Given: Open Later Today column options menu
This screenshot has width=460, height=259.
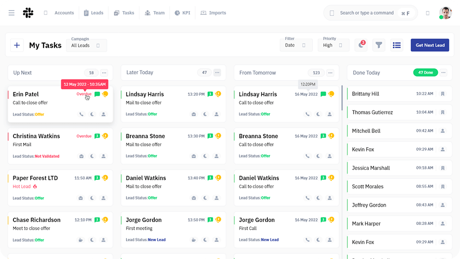Looking at the screenshot, I should [x=217, y=72].
